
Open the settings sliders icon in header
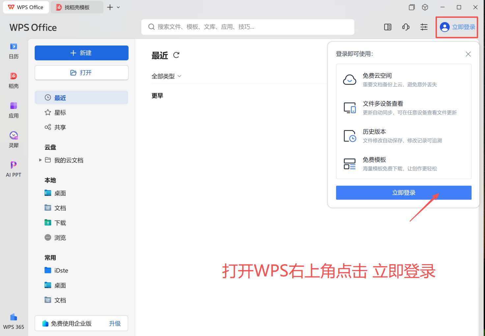pos(424,27)
